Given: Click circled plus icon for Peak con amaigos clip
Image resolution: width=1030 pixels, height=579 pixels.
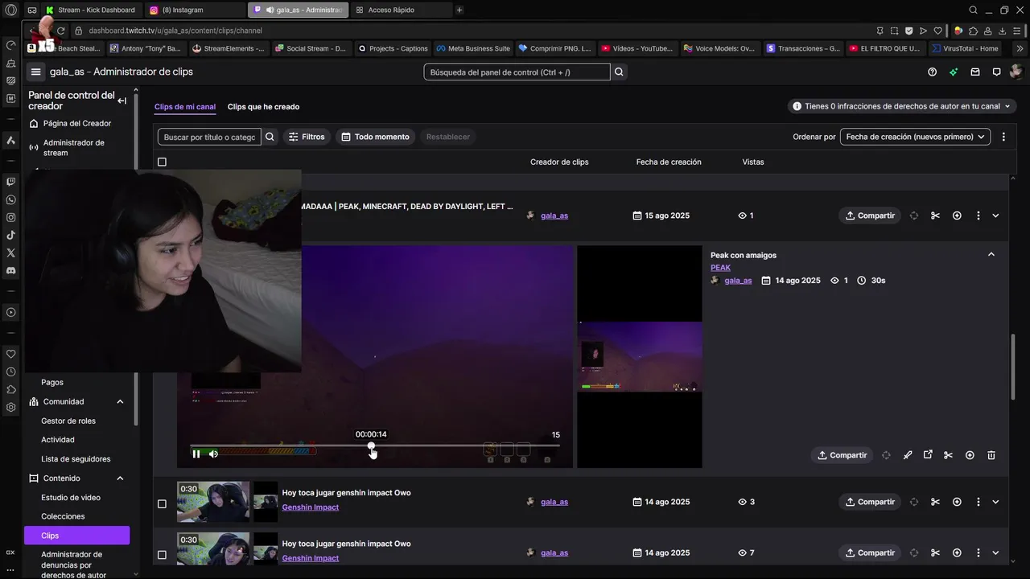Looking at the screenshot, I should [970, 455].
